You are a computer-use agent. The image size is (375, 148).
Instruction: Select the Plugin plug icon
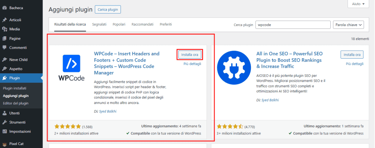pyautogui.click(x=4, y=78)
